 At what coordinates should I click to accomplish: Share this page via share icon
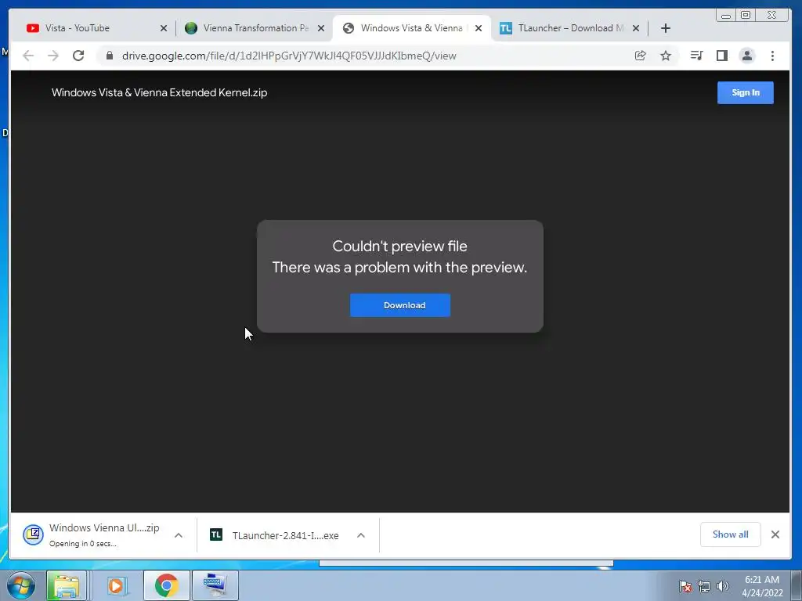click(641, 56)
